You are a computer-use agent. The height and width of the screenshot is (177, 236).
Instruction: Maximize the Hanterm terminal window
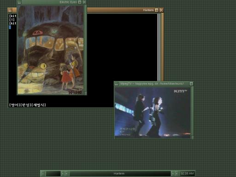pos(157,10)
